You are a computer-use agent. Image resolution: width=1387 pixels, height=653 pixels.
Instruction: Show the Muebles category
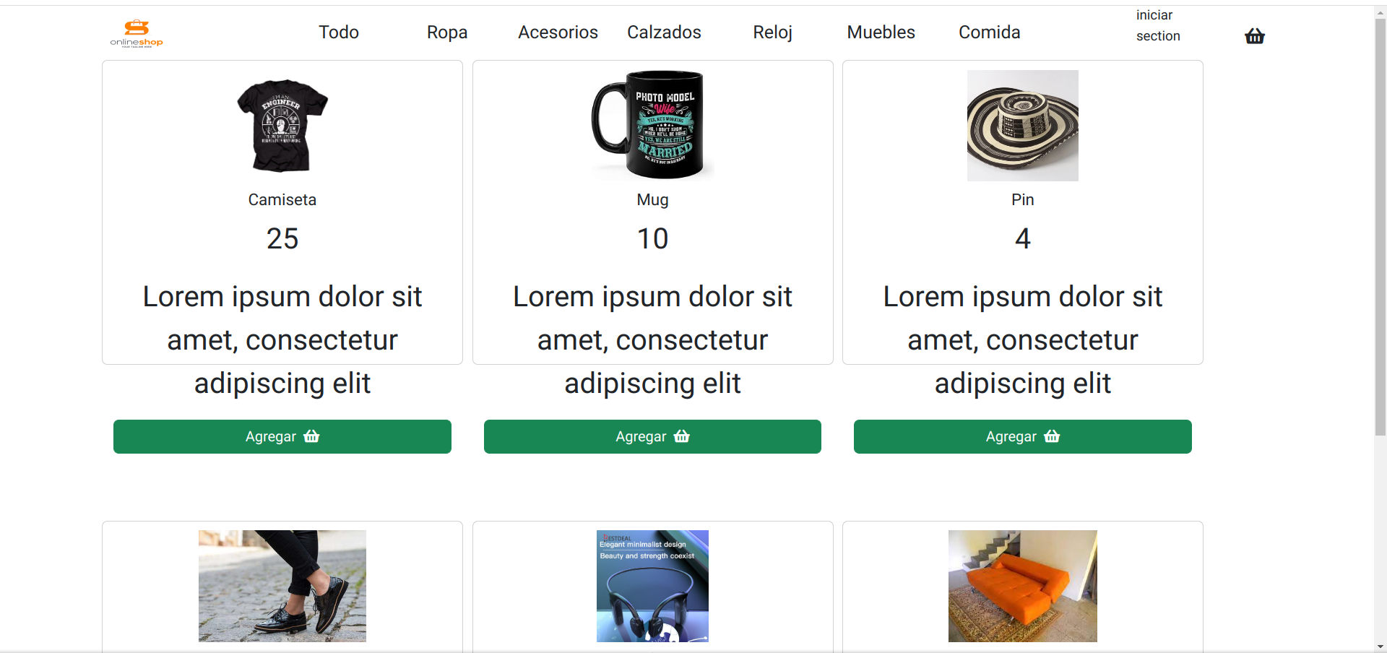pos(881,33)
